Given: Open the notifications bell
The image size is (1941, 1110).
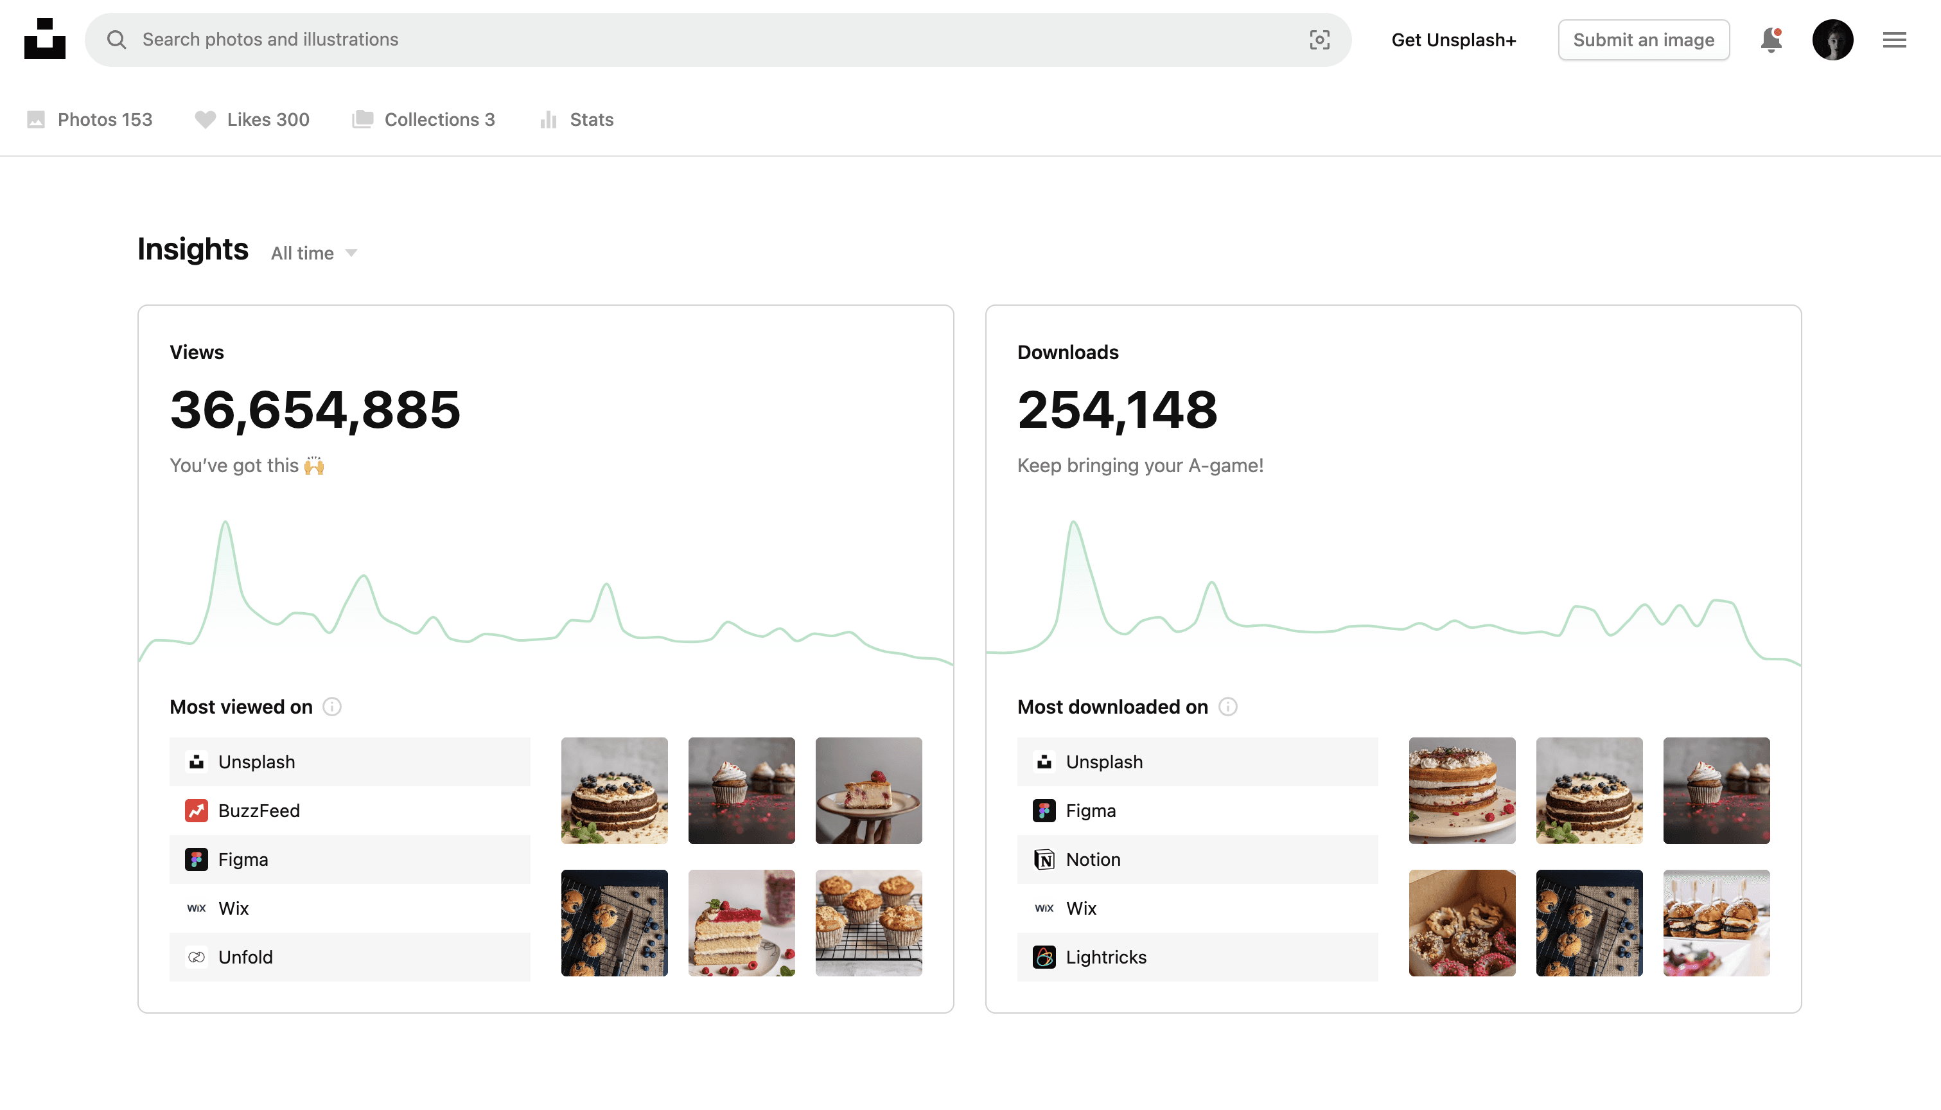Looking at the screenshot, I should (x=1770, y=40).
